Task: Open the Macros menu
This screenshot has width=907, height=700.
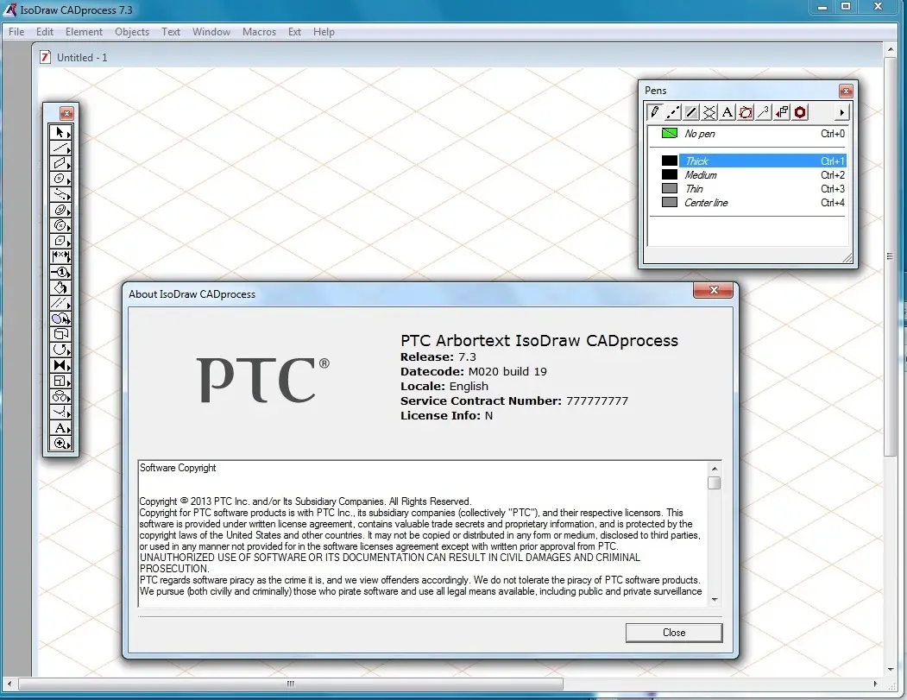Action: pos(259,32)
